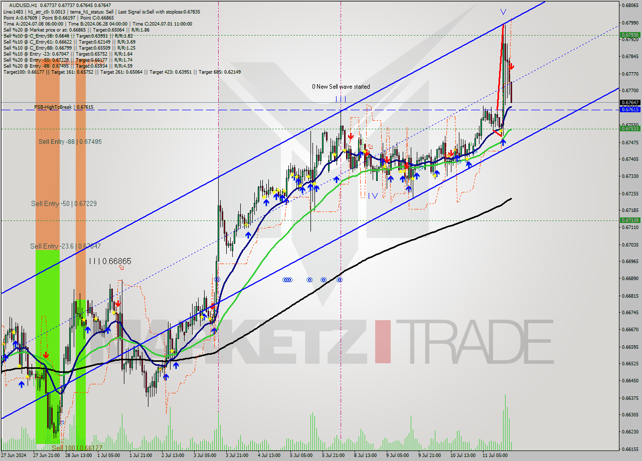642x461 pixels.
Task: Click the blue 0.67615 price tag
Action: tap(630, 109)
